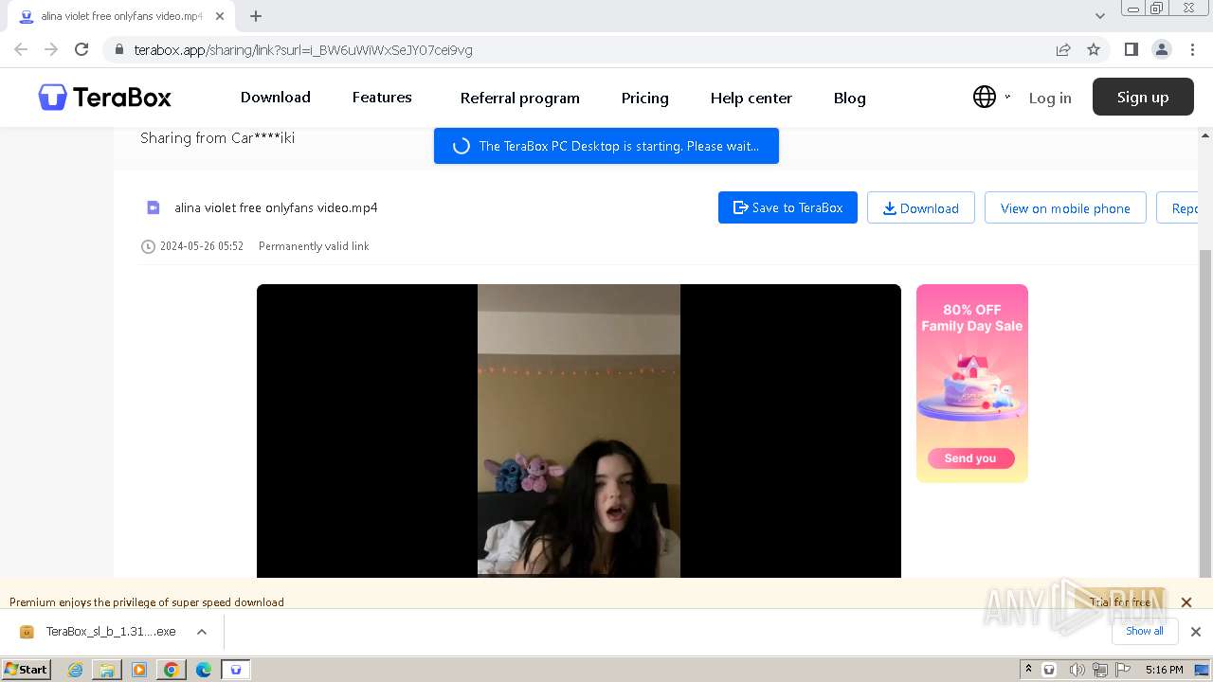Open Internet Explorer from taskbar

coord(75,670)
